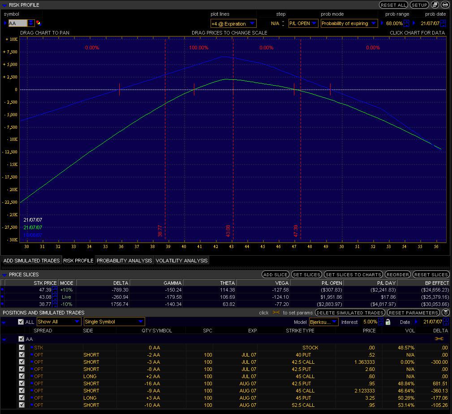The image size is (452, 414).
Task: Click the wrench icon in the AA row
Action: click(439, 339)
